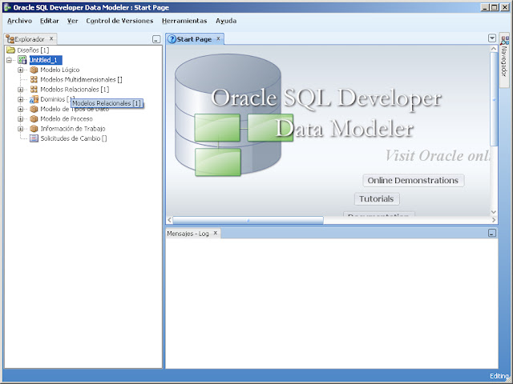The width and height of the screenshot is (513, 384).
Task: Click the Start Page horizontal scrollbar thumb
Action: pos(248,221)
